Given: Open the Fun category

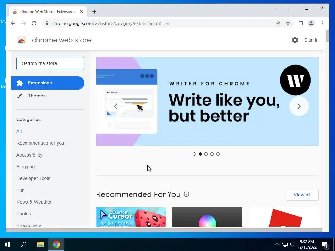Looking at the screenshot, I should (x=20, y=190).
